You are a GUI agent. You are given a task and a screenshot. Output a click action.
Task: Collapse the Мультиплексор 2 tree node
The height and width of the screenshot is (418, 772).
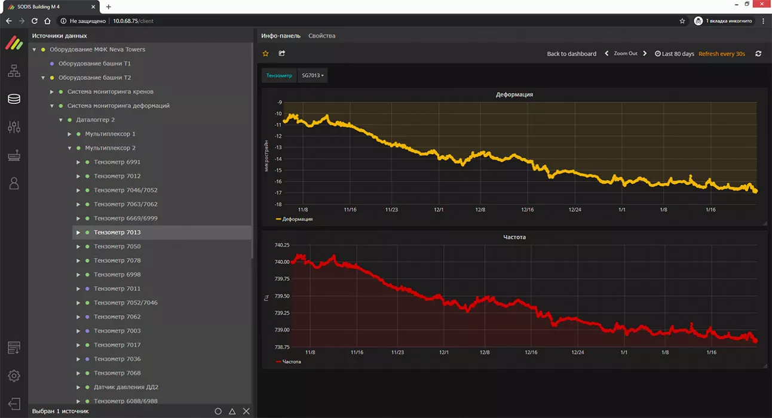(70, 148)
